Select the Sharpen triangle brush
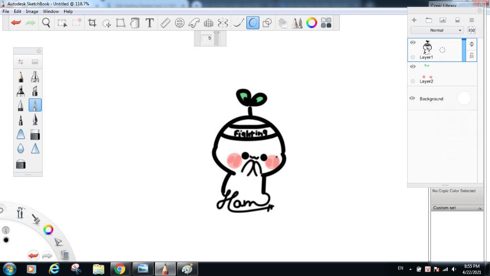The height and width of the screenshot is (276, 490). [x=35, y=148]
